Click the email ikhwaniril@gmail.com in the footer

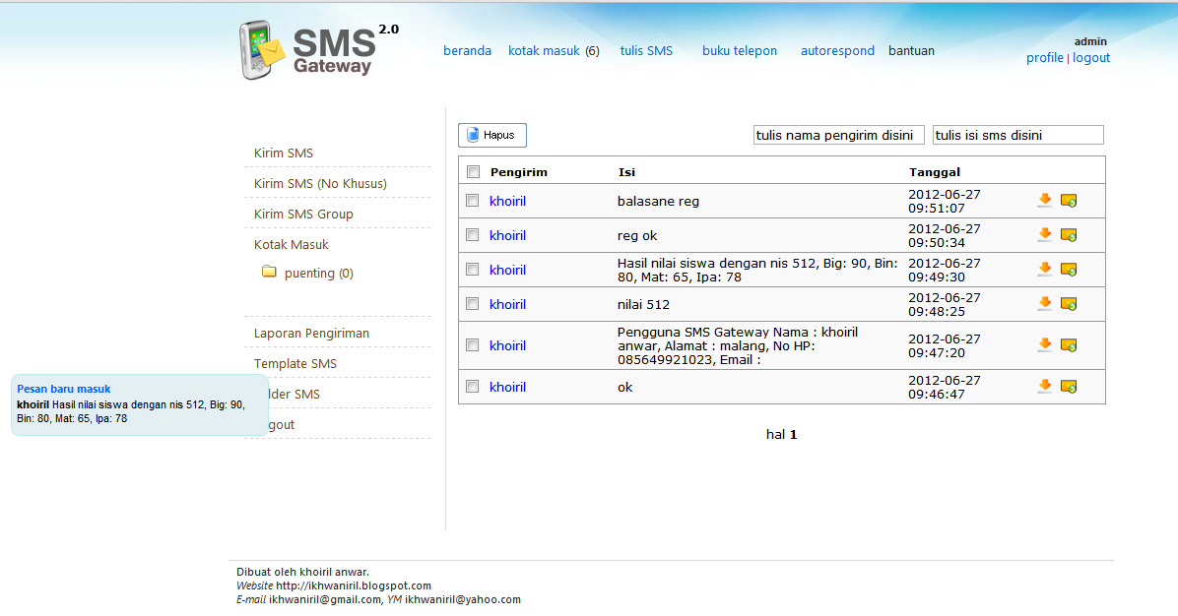325,599
